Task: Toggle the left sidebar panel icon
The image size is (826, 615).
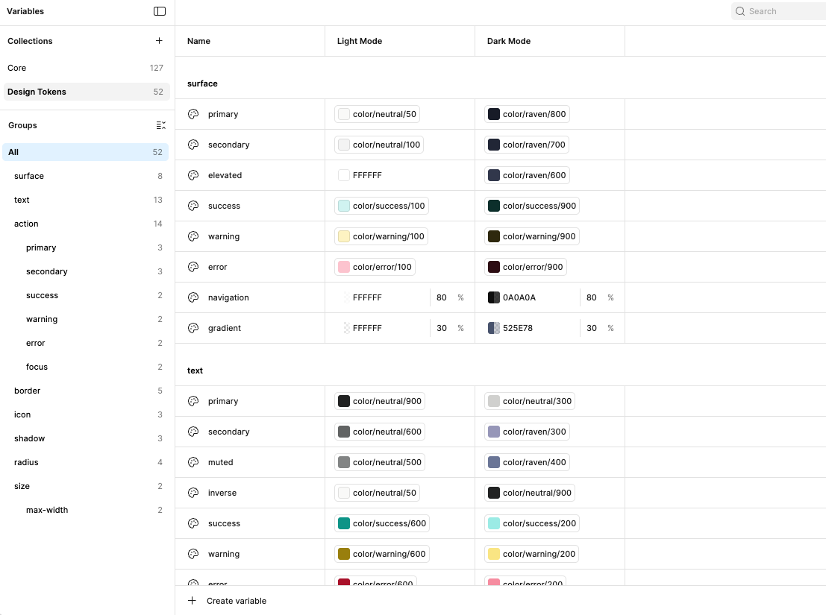Action: tap(159, 11)
